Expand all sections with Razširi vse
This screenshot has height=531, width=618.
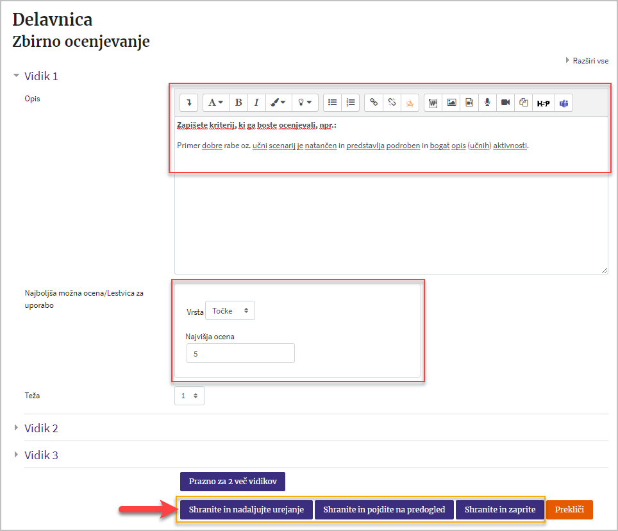590,61
